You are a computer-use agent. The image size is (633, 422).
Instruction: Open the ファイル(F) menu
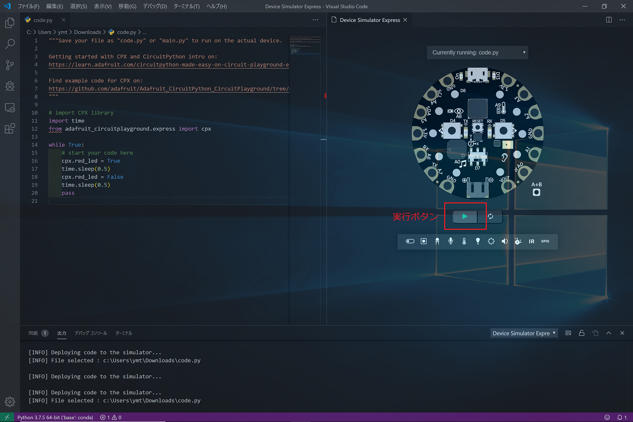click(28, 6)
